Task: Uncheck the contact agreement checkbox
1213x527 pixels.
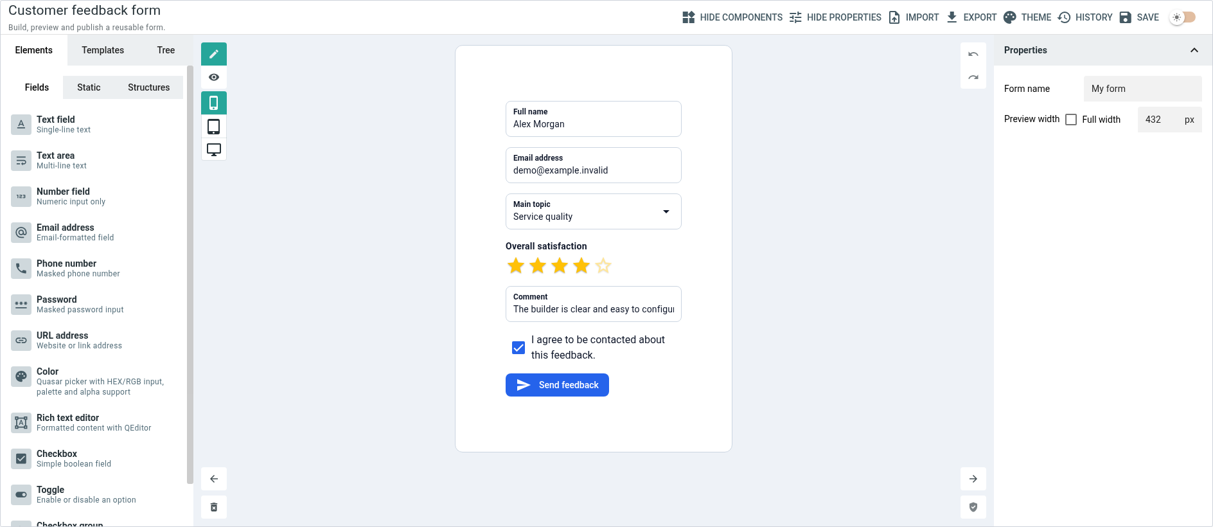Action: pos(518,348)
